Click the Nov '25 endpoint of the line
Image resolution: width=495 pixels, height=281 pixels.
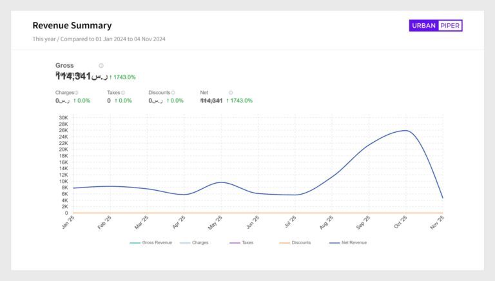click(443, 198)
